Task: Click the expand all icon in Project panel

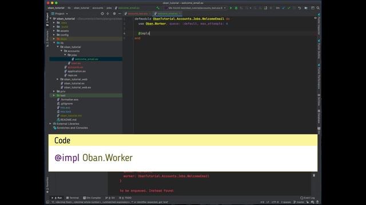Action: point(108,14)
